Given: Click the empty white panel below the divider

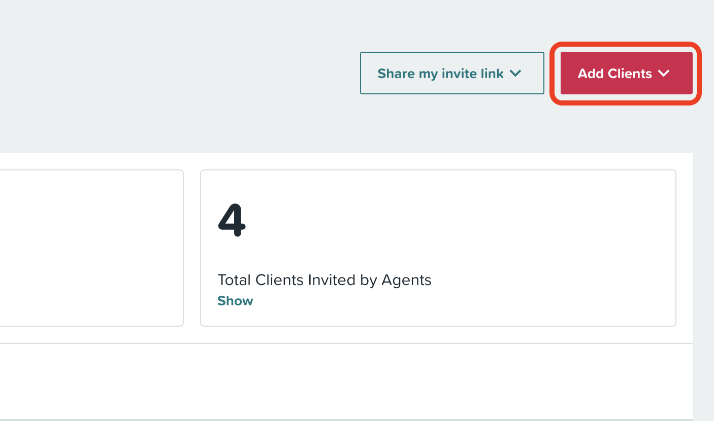Looking at the screenshot, I should 346,381.
